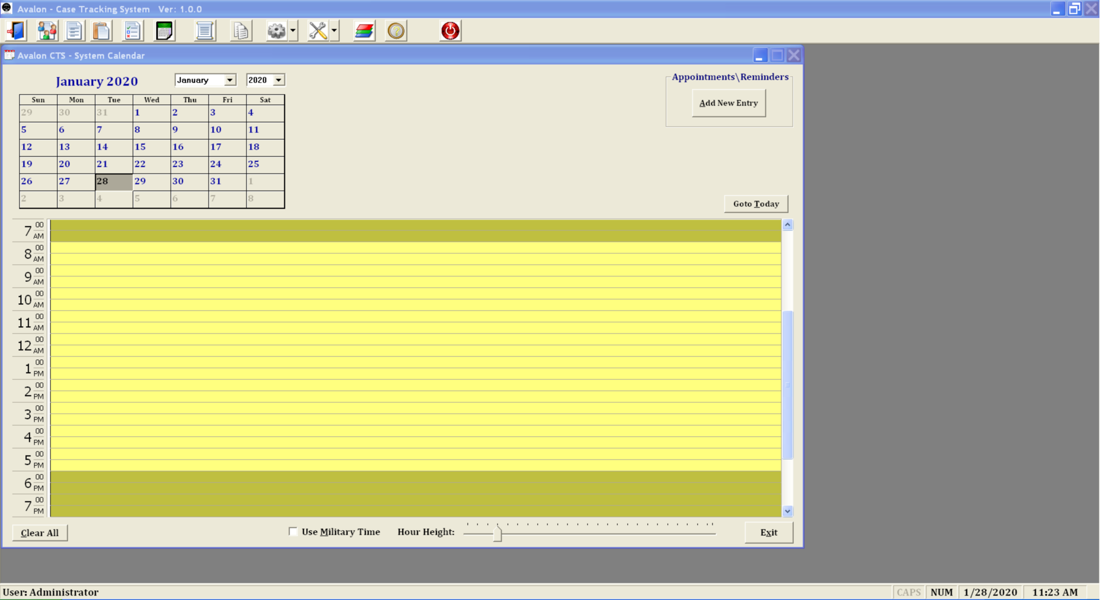Click the scroll document toolbar icon
This screenshot has height=600, width=1100.
205,31
